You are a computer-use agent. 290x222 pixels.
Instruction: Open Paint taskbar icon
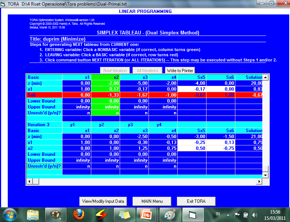point(170,215)
